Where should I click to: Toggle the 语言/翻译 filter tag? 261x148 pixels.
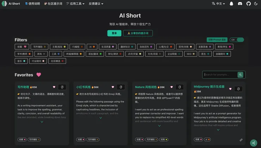[95, 54]
